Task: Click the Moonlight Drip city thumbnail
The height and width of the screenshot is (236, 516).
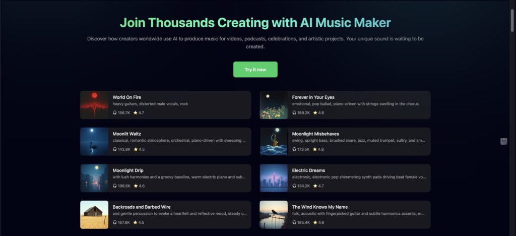Action: click(x=94, y=178)
